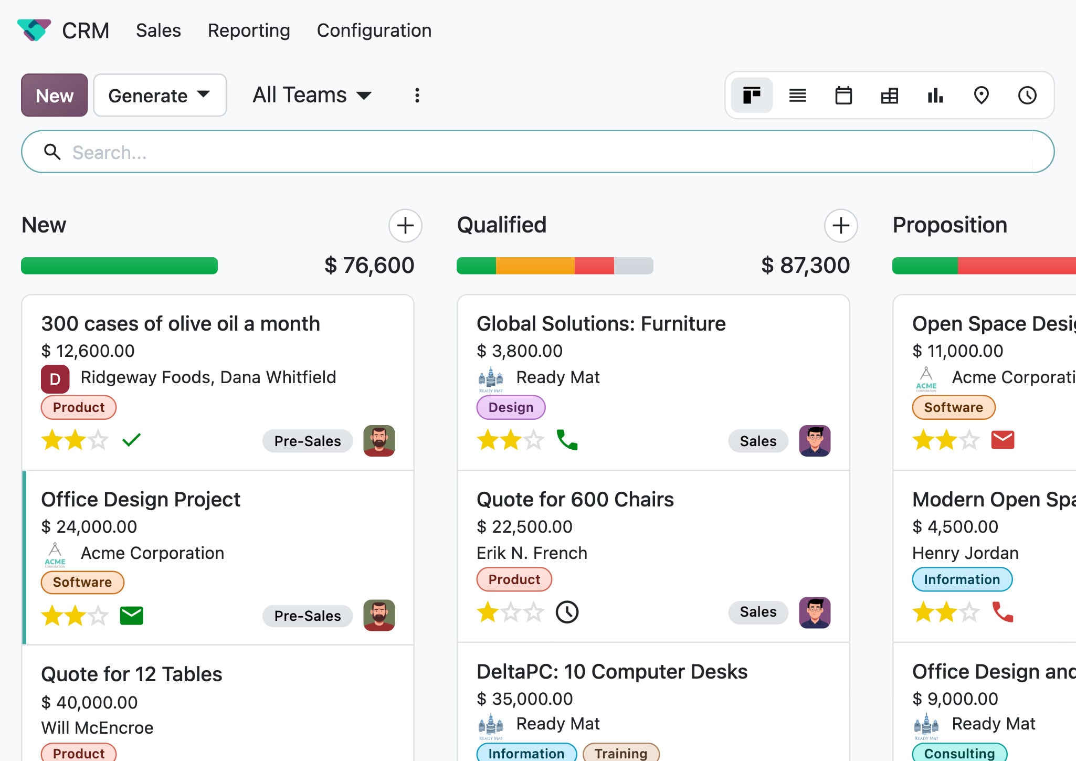Open the three-dot actions menu
This screenshot has width=1076, height=761.
[x=417, y=96]
